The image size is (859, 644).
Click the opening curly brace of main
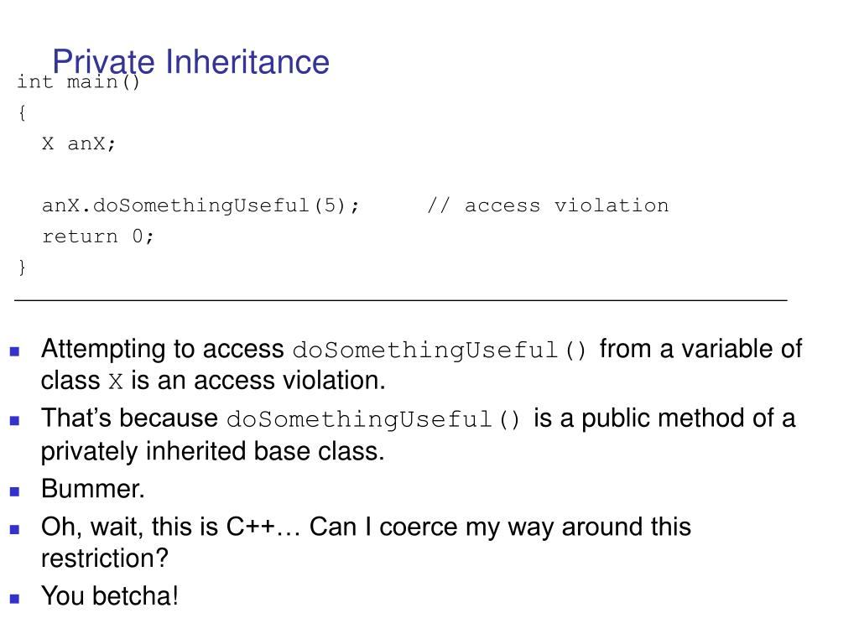pos(21,113)
